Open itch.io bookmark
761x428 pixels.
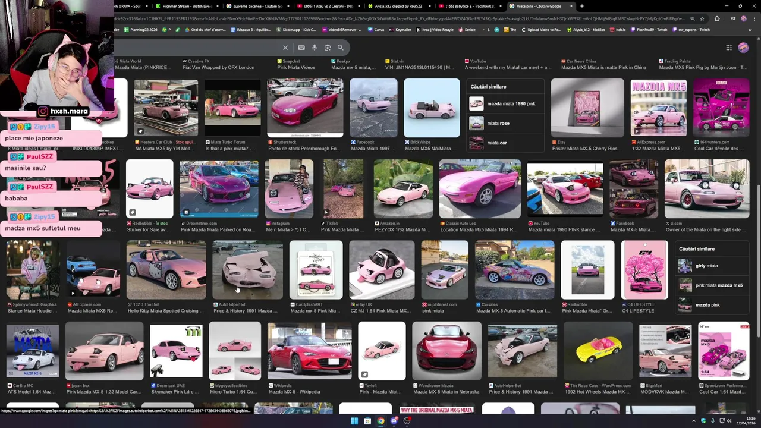pos(618,29)
